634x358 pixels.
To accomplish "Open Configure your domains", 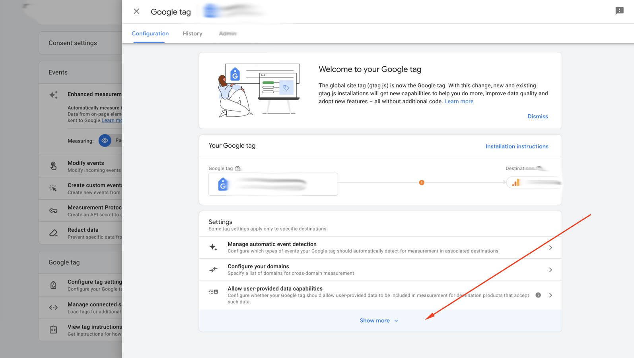I will pyautogui.click(x=380, y=270).
